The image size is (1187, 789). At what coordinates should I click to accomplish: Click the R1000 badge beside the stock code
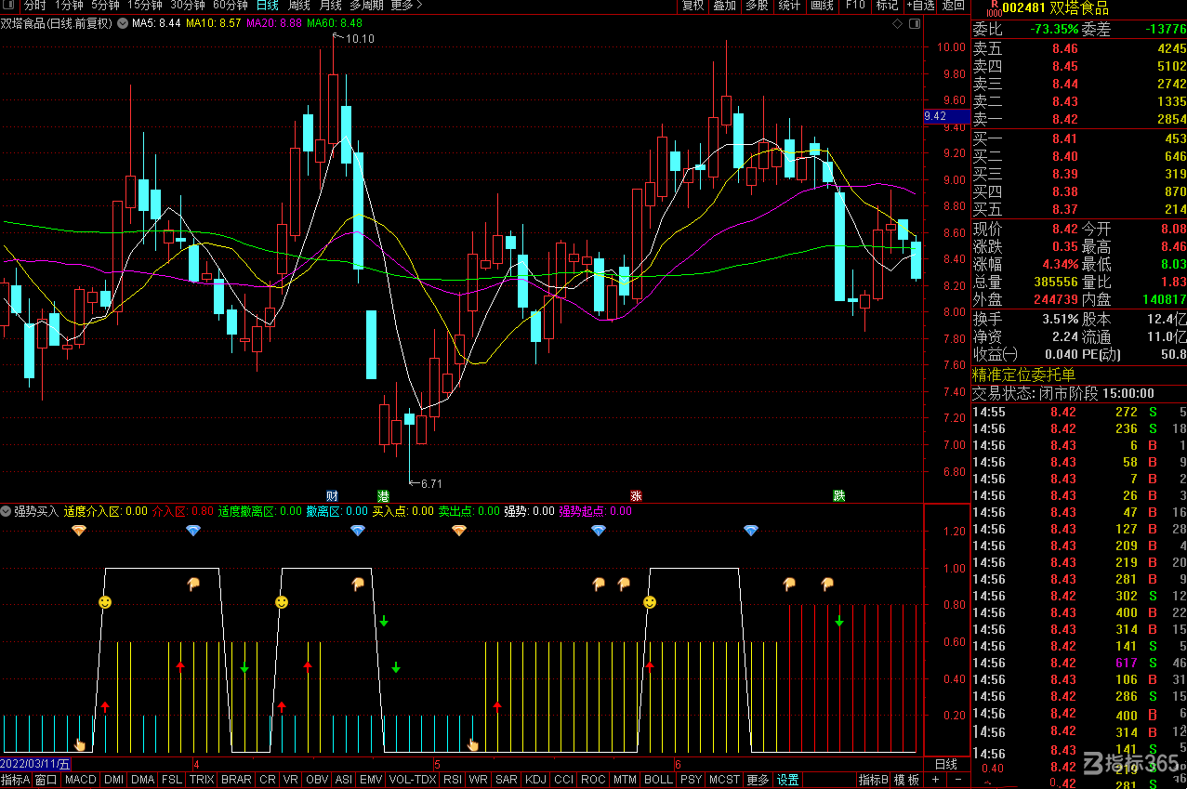pos(994,8)
